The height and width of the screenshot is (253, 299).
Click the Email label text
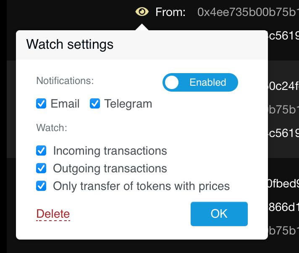coord(65,104)
